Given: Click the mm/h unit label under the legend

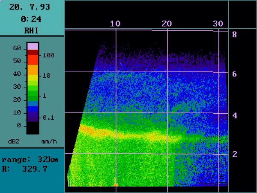Looking at the screenshot, I should click(49, 141).
